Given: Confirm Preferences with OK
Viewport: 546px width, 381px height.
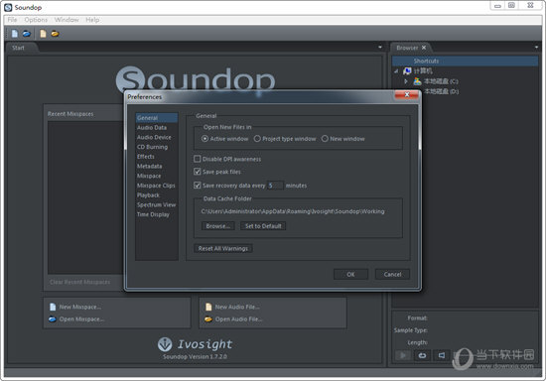Looking at the screenshot, I should pos(350,274).
